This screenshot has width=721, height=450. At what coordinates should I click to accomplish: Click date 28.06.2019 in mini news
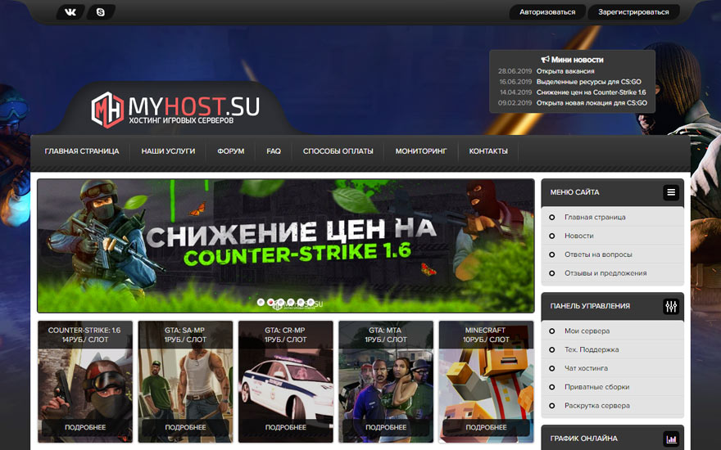point(515,71)
